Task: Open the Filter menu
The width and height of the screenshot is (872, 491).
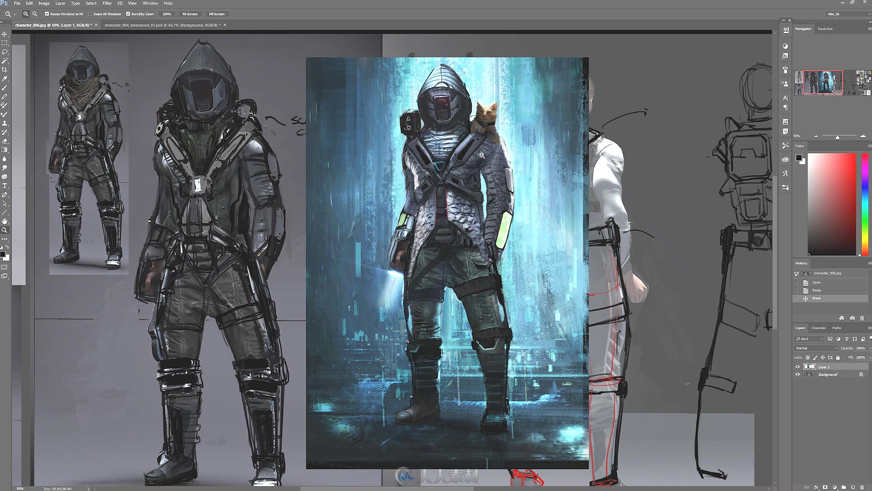Action: click(x=107, y=3)
